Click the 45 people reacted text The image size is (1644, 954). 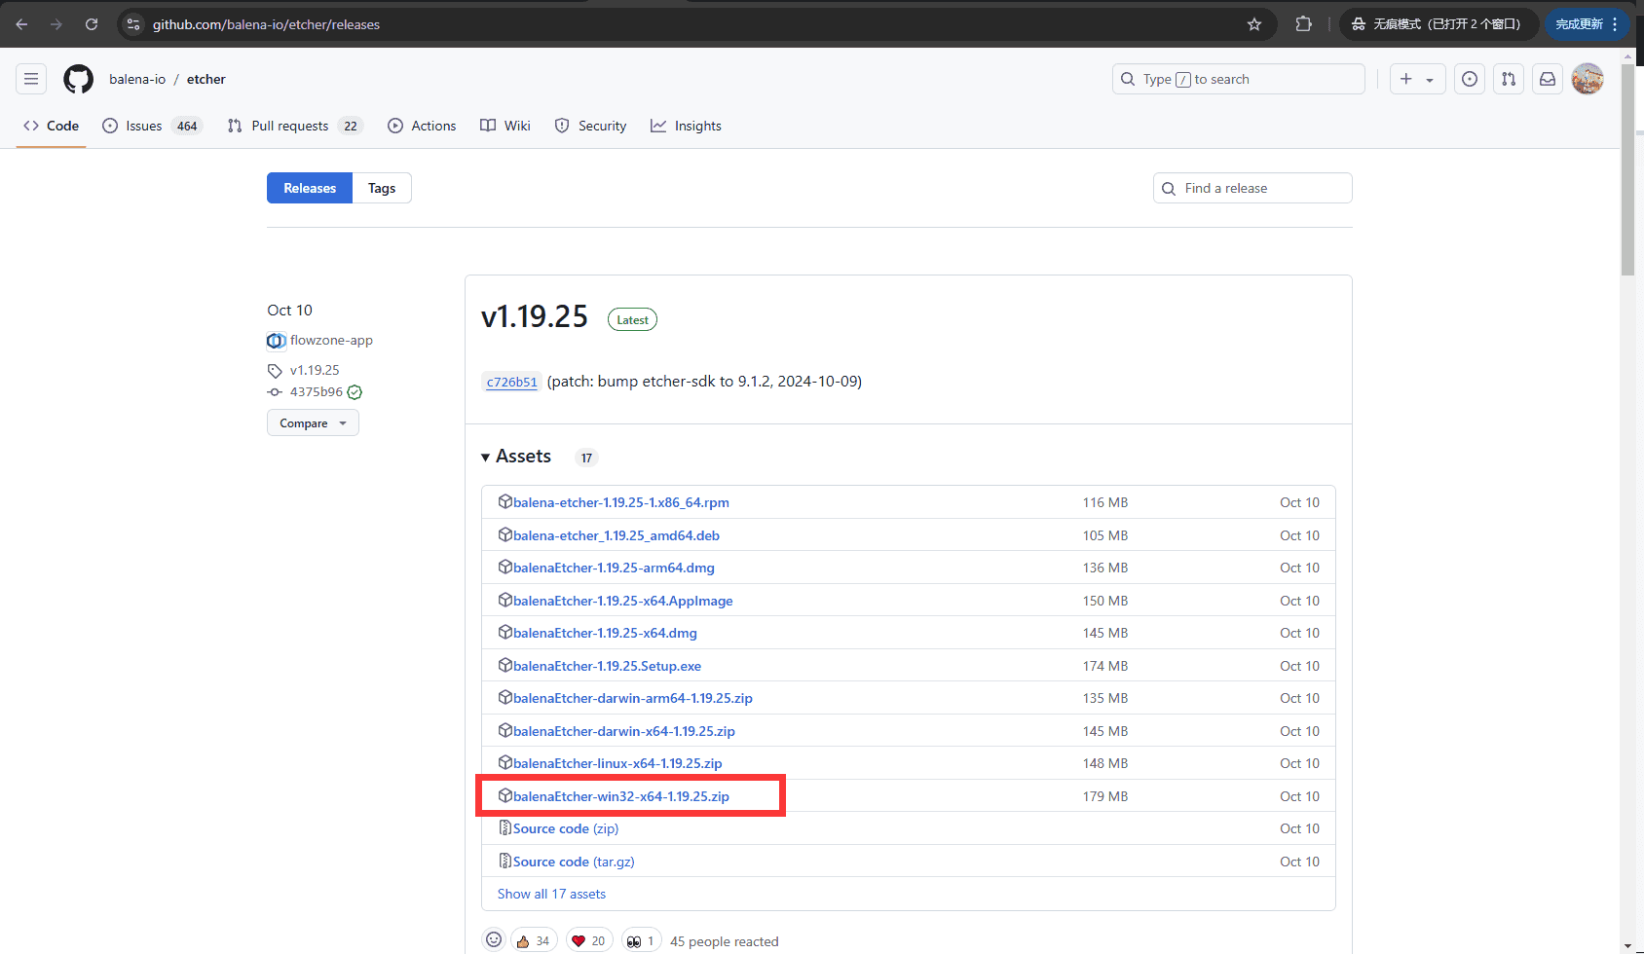[725, 941]
